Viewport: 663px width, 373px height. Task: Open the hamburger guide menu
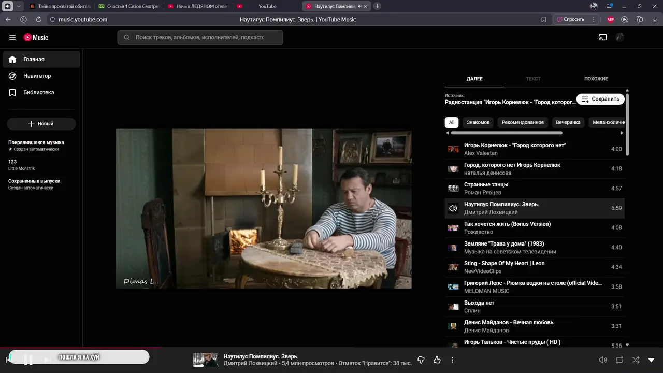[x=12, y=37]
